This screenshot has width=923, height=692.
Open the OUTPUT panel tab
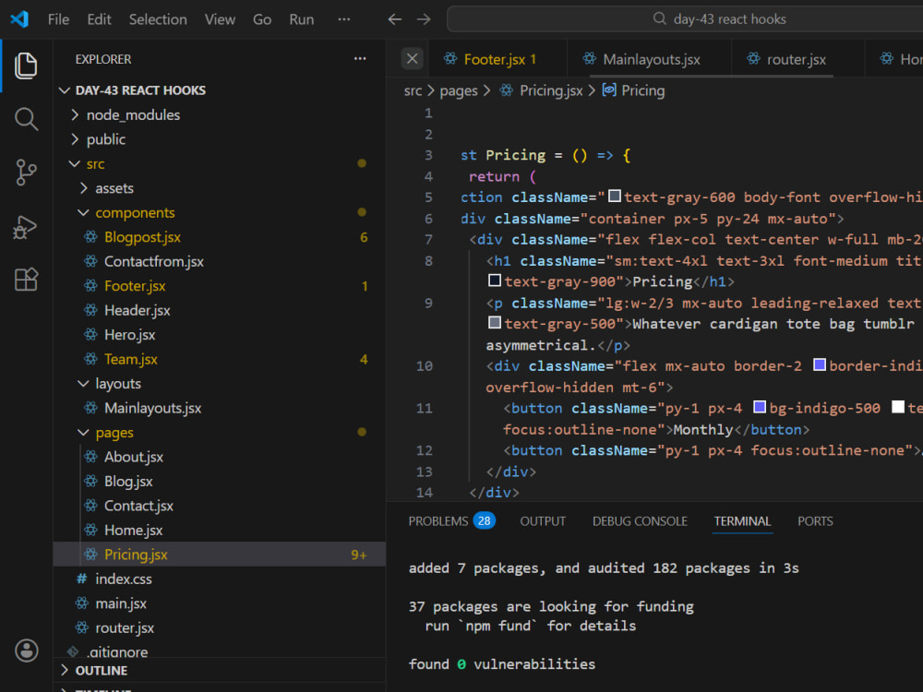(543, 521)
